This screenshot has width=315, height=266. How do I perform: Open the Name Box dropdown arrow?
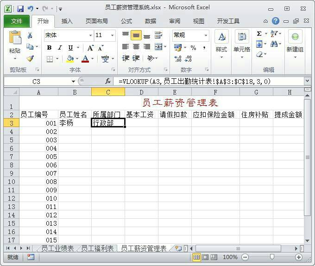pyautogui.click(x=73, y=82)
